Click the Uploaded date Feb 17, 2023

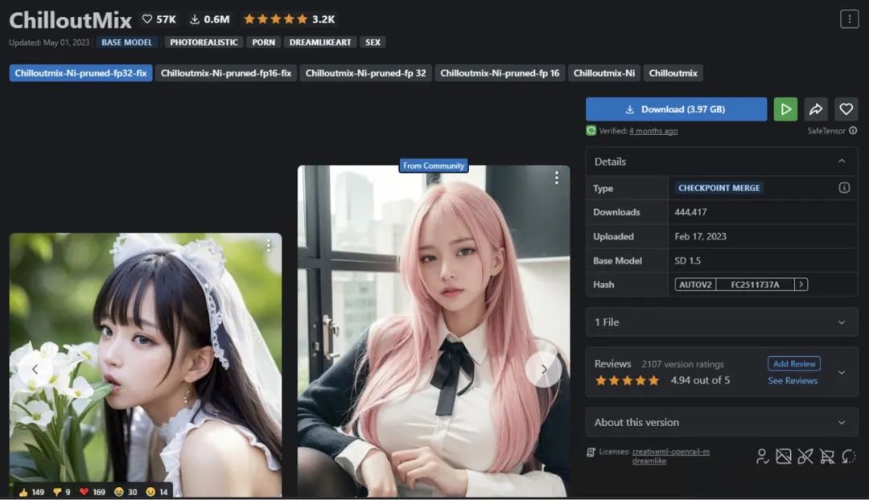[x=700, y=236]
